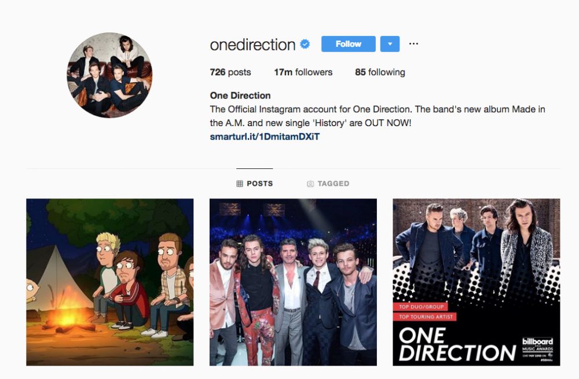Click the profile bio description text
Image resolution: width=579 pixels, height=379 pixels.
pyautogui.click(x=378, y=116)
